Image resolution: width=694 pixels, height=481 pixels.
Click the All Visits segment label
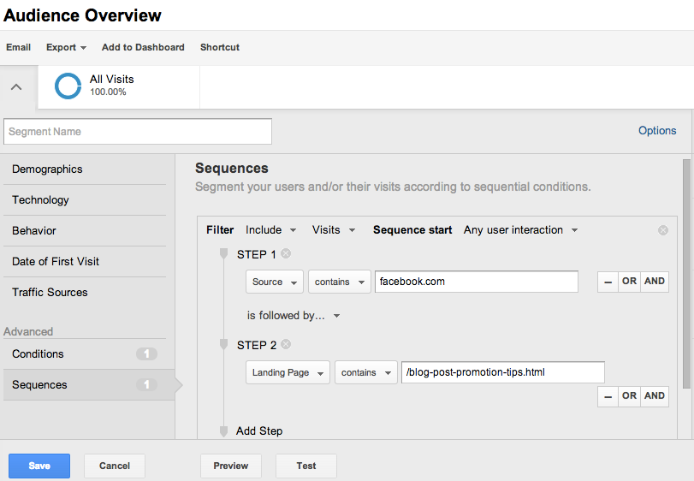pos(112,80)
